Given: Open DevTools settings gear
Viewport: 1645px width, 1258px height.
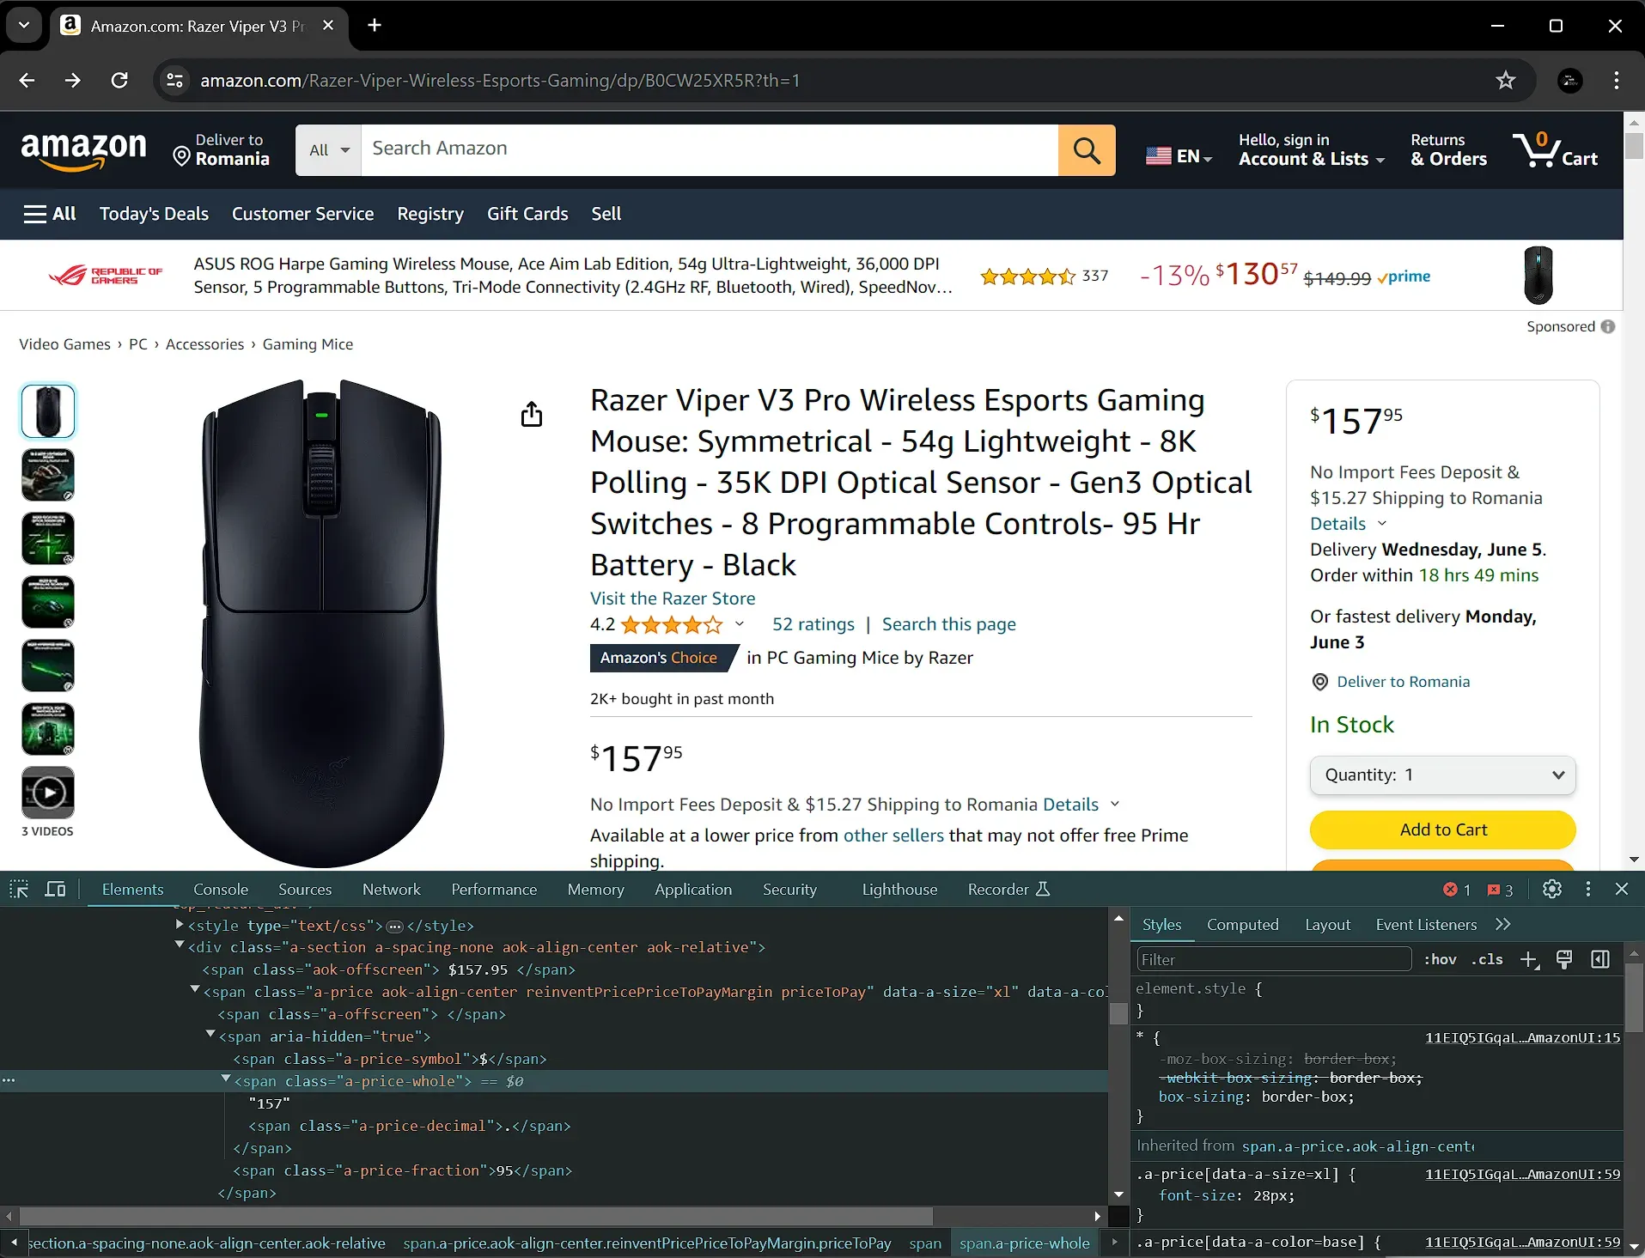Looking at the screenshot, I should pyautogui.click(x=1551, y=889).
